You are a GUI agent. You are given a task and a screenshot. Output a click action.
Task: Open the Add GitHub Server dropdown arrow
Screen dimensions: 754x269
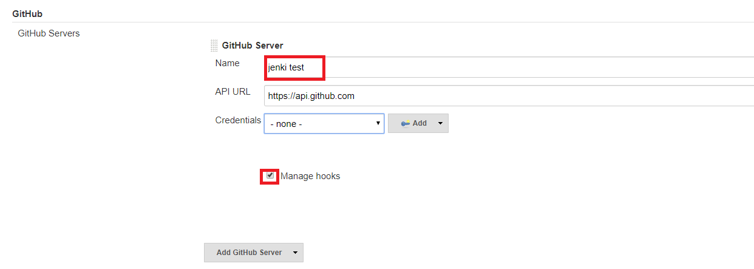click(295, 253)
